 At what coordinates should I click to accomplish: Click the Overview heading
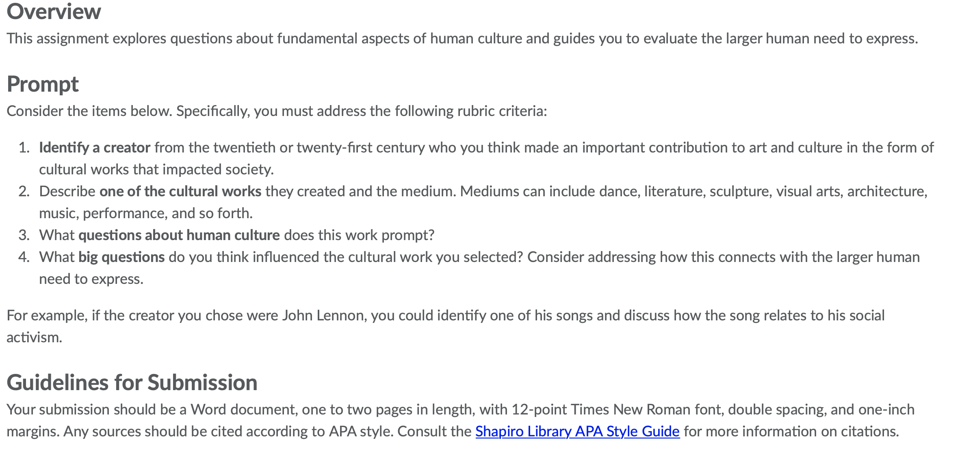click(x=54, y=11)
